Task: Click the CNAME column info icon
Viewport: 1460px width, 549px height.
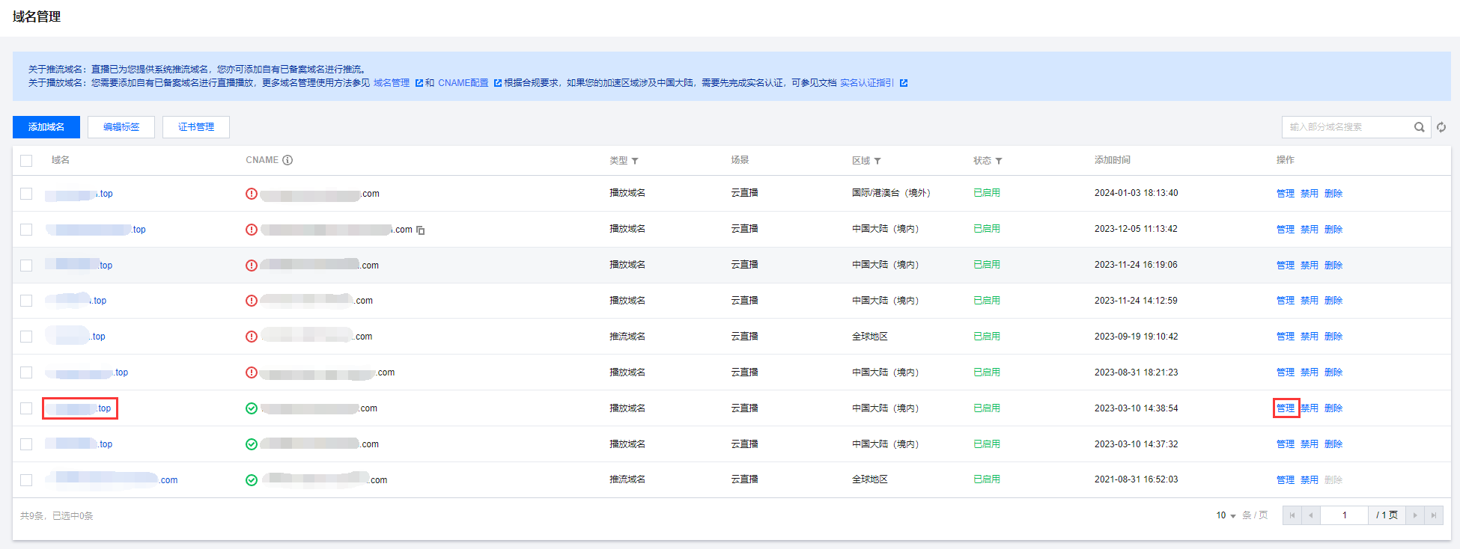Action: (x=288, y=160)
